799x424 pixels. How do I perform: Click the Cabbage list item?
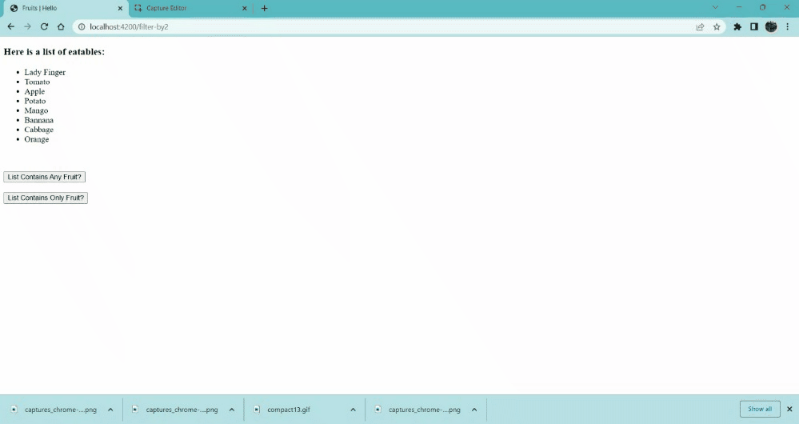click(38, 130)
